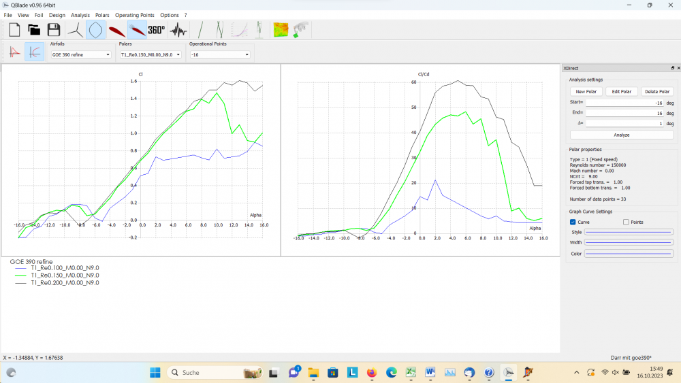The width and height of the screenshot is (681, 383).
Task: Uncheck the Curve checkbox
Action: click(573, 222)
